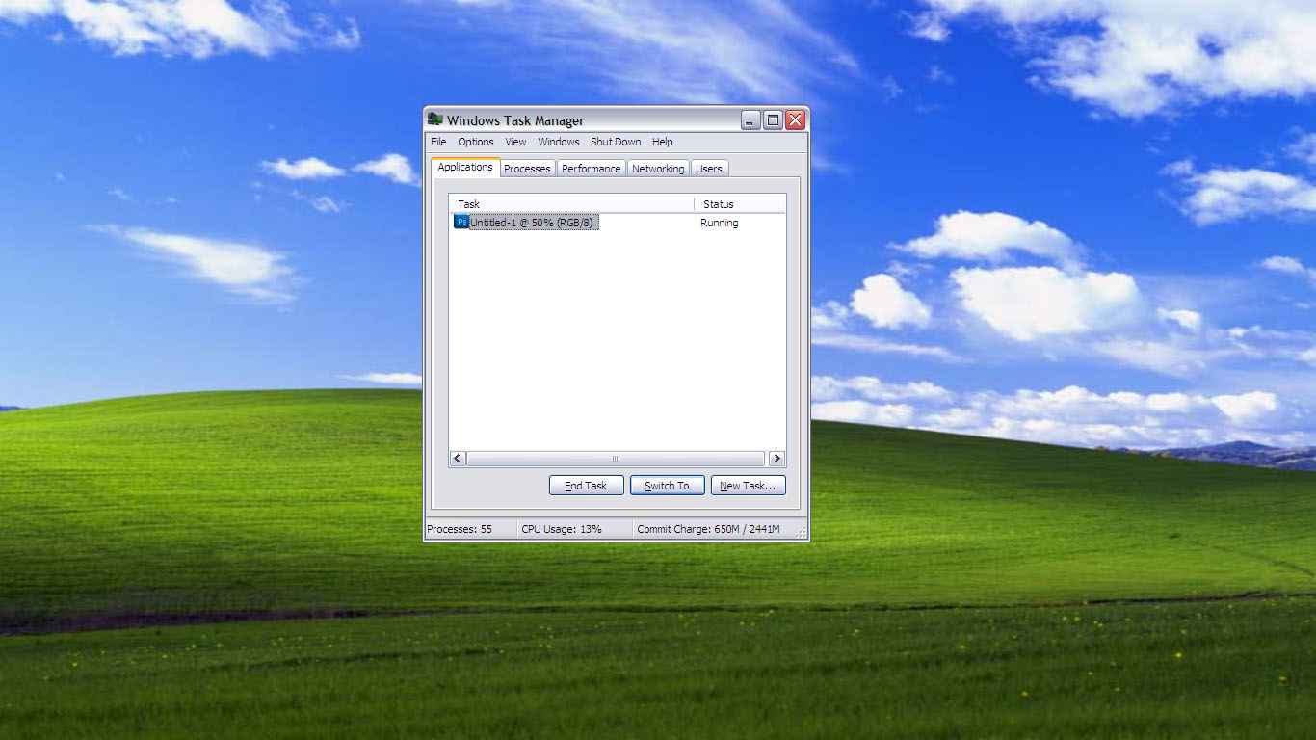Viewport: 1316px width, 740px height.
Task: Select the Untitled-1 @ 50% (RGB/8) entry
Action: 533,222
